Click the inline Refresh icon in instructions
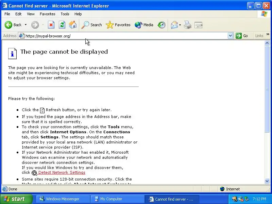This screenshot has height=204, width=272. tap(42, 110)
